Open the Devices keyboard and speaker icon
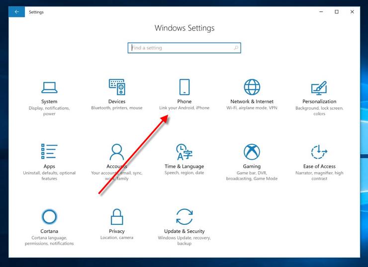This screenshot has width=368, height=267. coord(117,87)
